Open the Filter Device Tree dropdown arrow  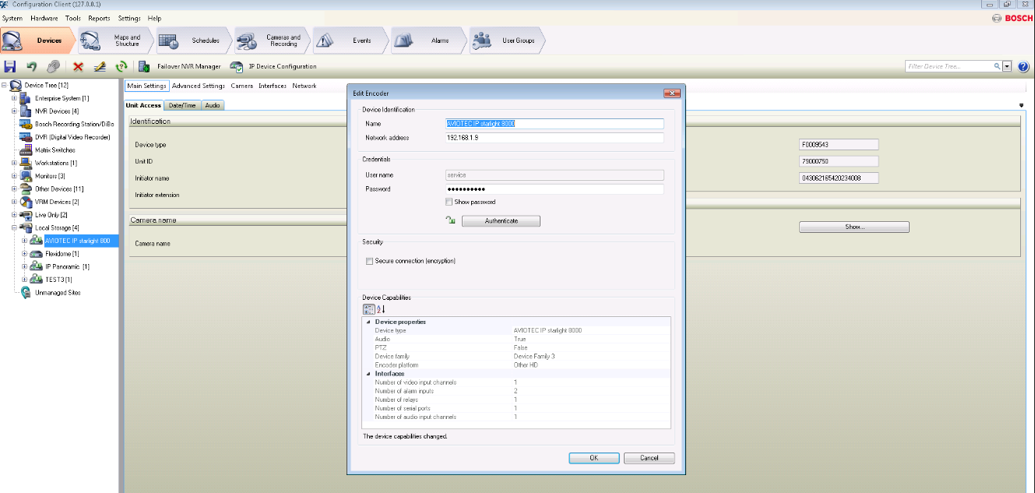(x=1007, y=67)
